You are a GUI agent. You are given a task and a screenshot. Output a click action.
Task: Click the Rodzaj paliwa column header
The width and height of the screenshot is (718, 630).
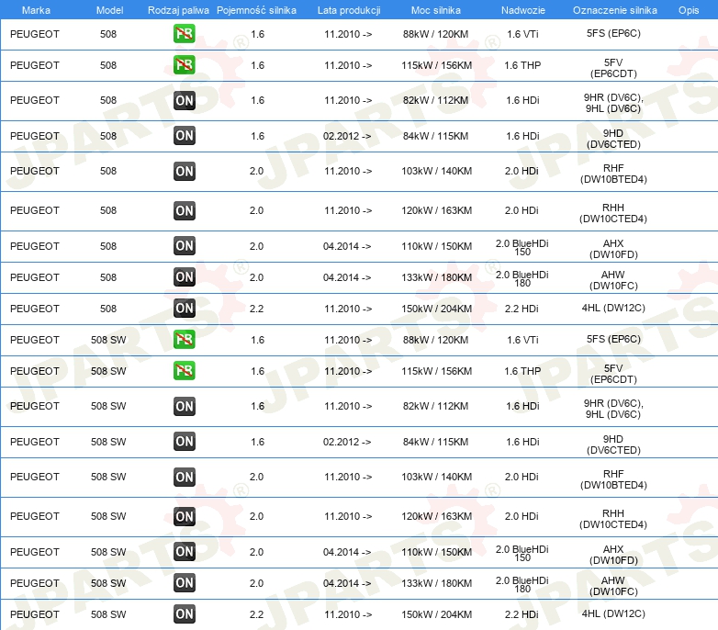178,10
